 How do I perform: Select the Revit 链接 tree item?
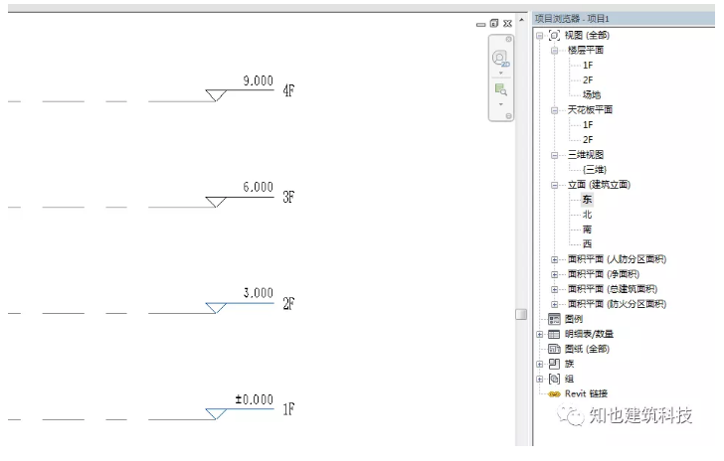tap(586, 393)
